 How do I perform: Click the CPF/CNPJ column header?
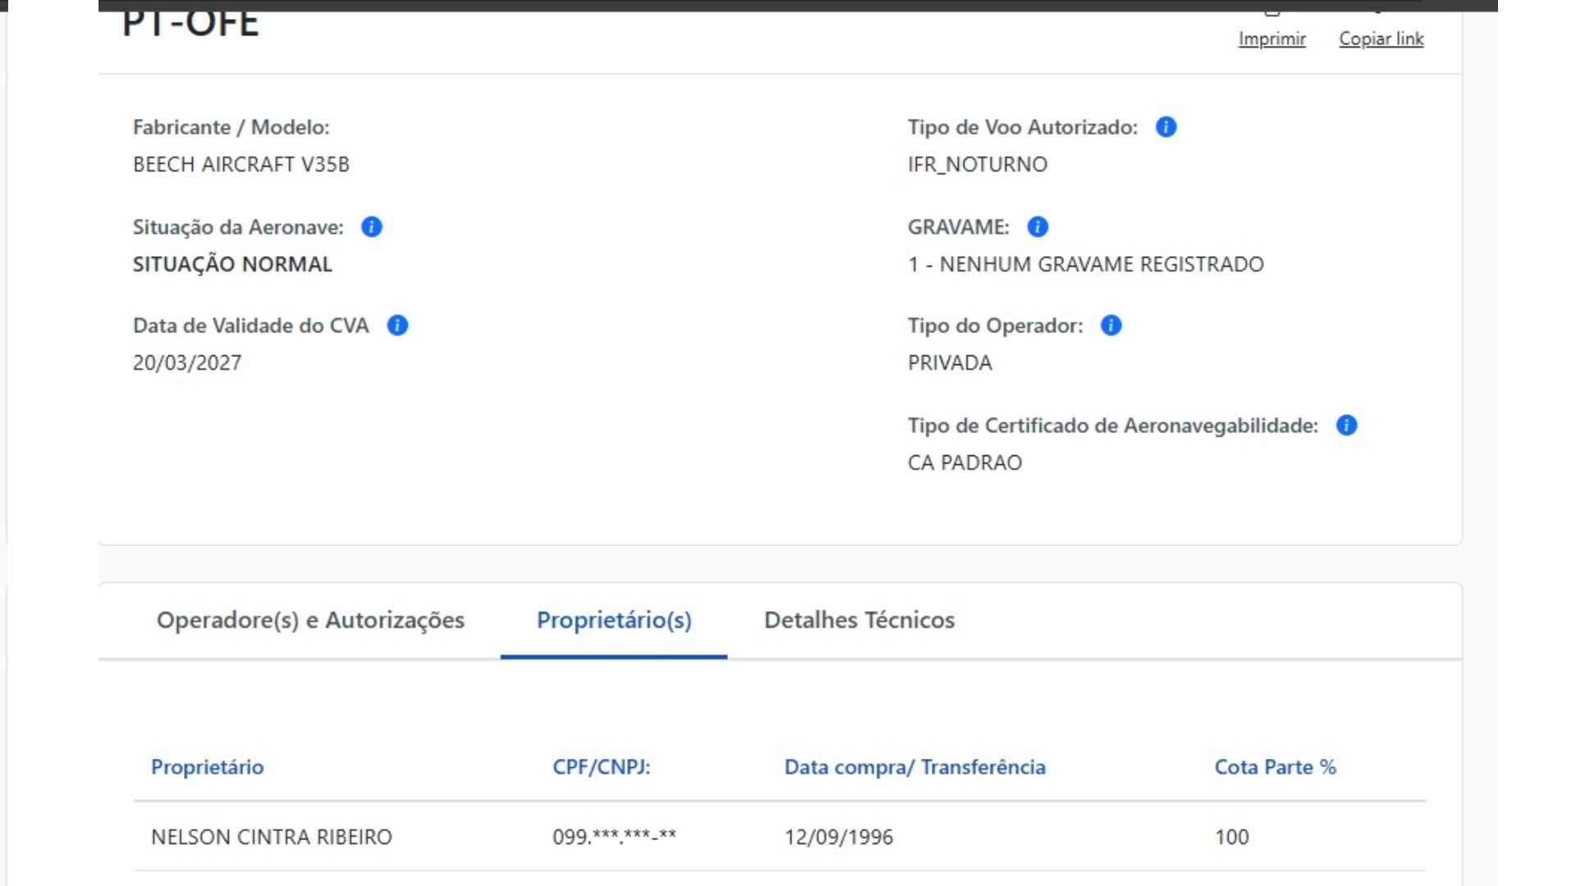pyautogui.click(x=601, y=767)
